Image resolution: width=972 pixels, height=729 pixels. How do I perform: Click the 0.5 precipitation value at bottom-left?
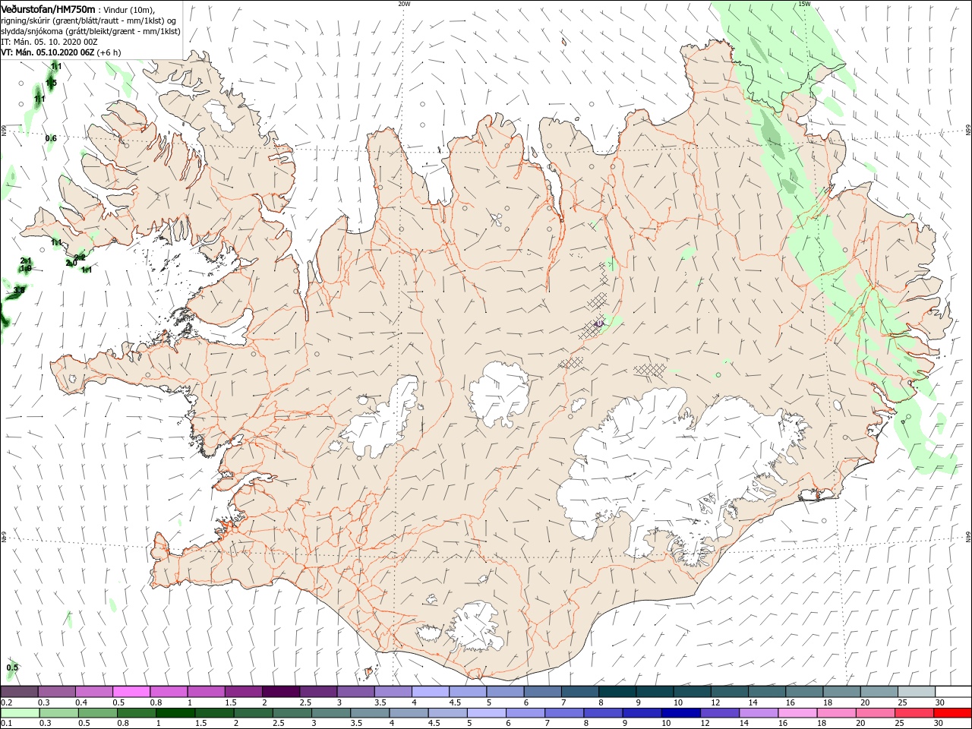pos(12,667)
